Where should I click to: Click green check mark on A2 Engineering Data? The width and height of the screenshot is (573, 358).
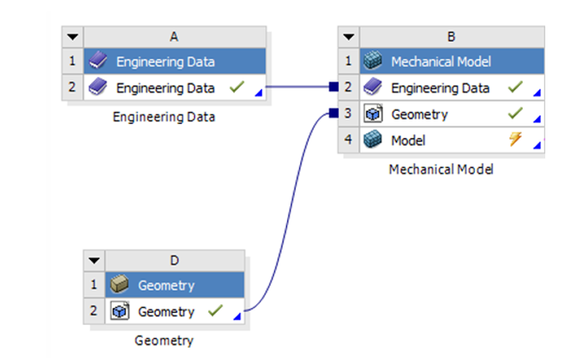click(x=237, y=88)
